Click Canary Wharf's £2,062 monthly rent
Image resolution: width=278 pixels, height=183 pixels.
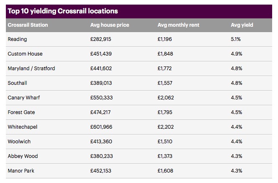(x=165, y=98)
